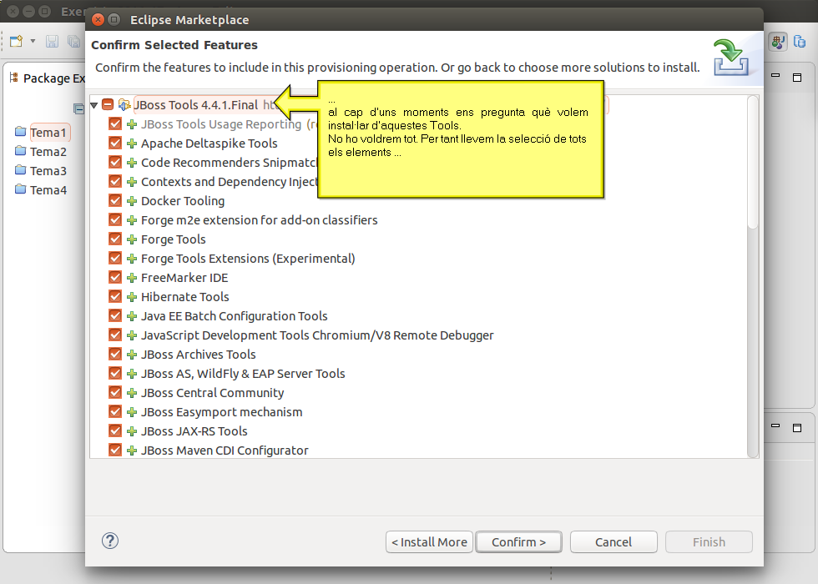818x584 pixels.
Task: Select the 'JBoss Easymport mechanism' row text
Action: point(222,412)
